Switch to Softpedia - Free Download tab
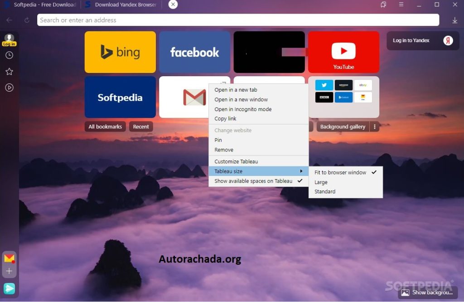464x302 pixels. [40, 5]
